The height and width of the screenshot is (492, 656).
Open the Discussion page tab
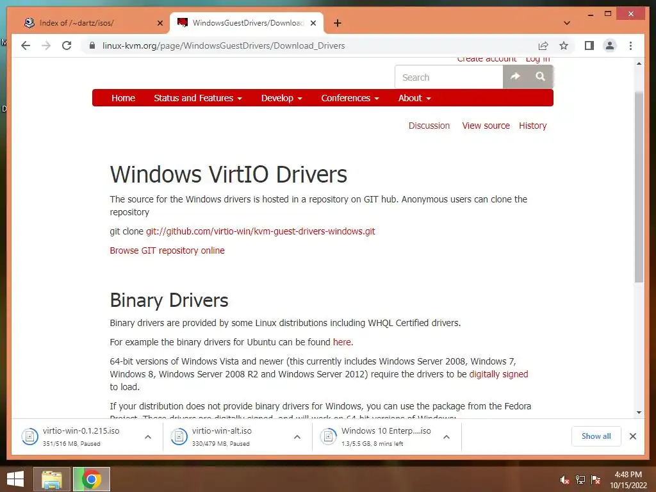coord(429,126)
